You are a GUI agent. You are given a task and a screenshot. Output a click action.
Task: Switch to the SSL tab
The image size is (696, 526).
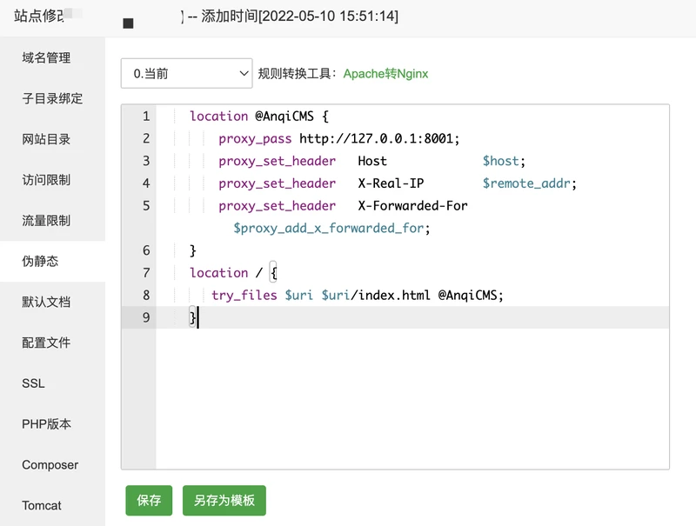point(34,383)
